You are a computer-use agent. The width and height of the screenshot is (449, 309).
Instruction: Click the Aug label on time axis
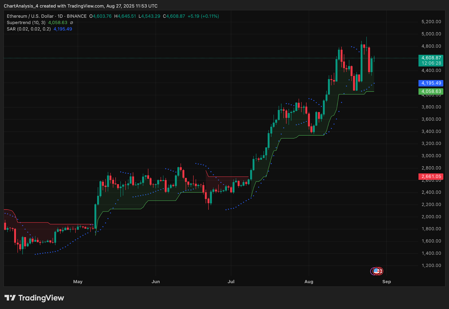[309, 282]
